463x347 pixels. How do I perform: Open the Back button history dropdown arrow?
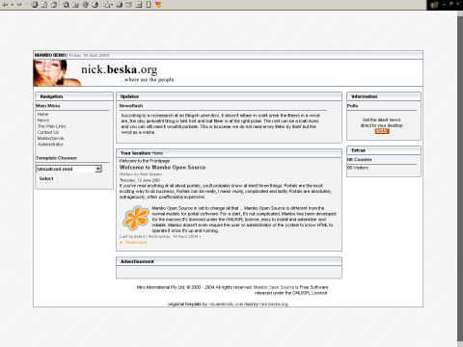coord(13,5)
